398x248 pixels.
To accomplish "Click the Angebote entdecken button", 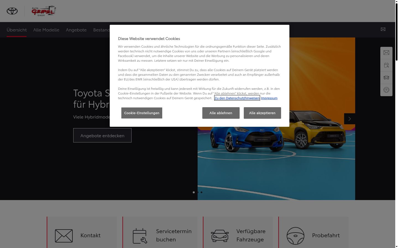I will (x=102, y=135).
